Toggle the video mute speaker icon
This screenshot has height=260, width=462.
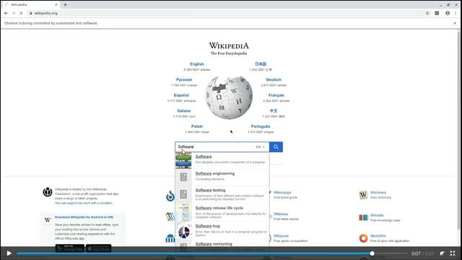[x=443, y=253]
